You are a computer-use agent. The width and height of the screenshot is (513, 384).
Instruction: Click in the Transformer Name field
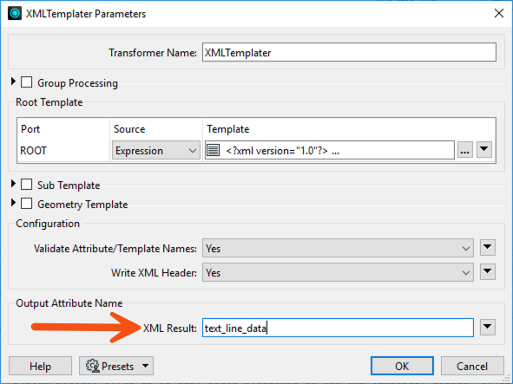[349, 52]
